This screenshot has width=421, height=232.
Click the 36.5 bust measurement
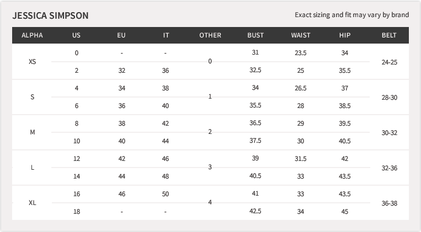tap(255, 123)
